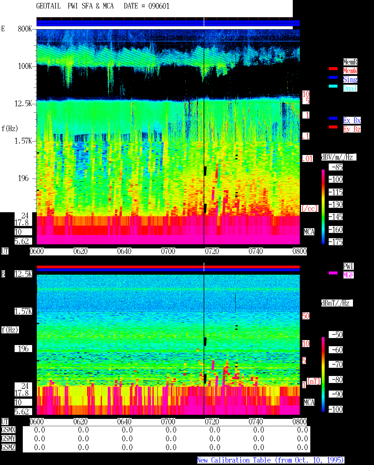Click the blue mode bar above the E spectrogram
374x465 pixels.
(168, 23)
